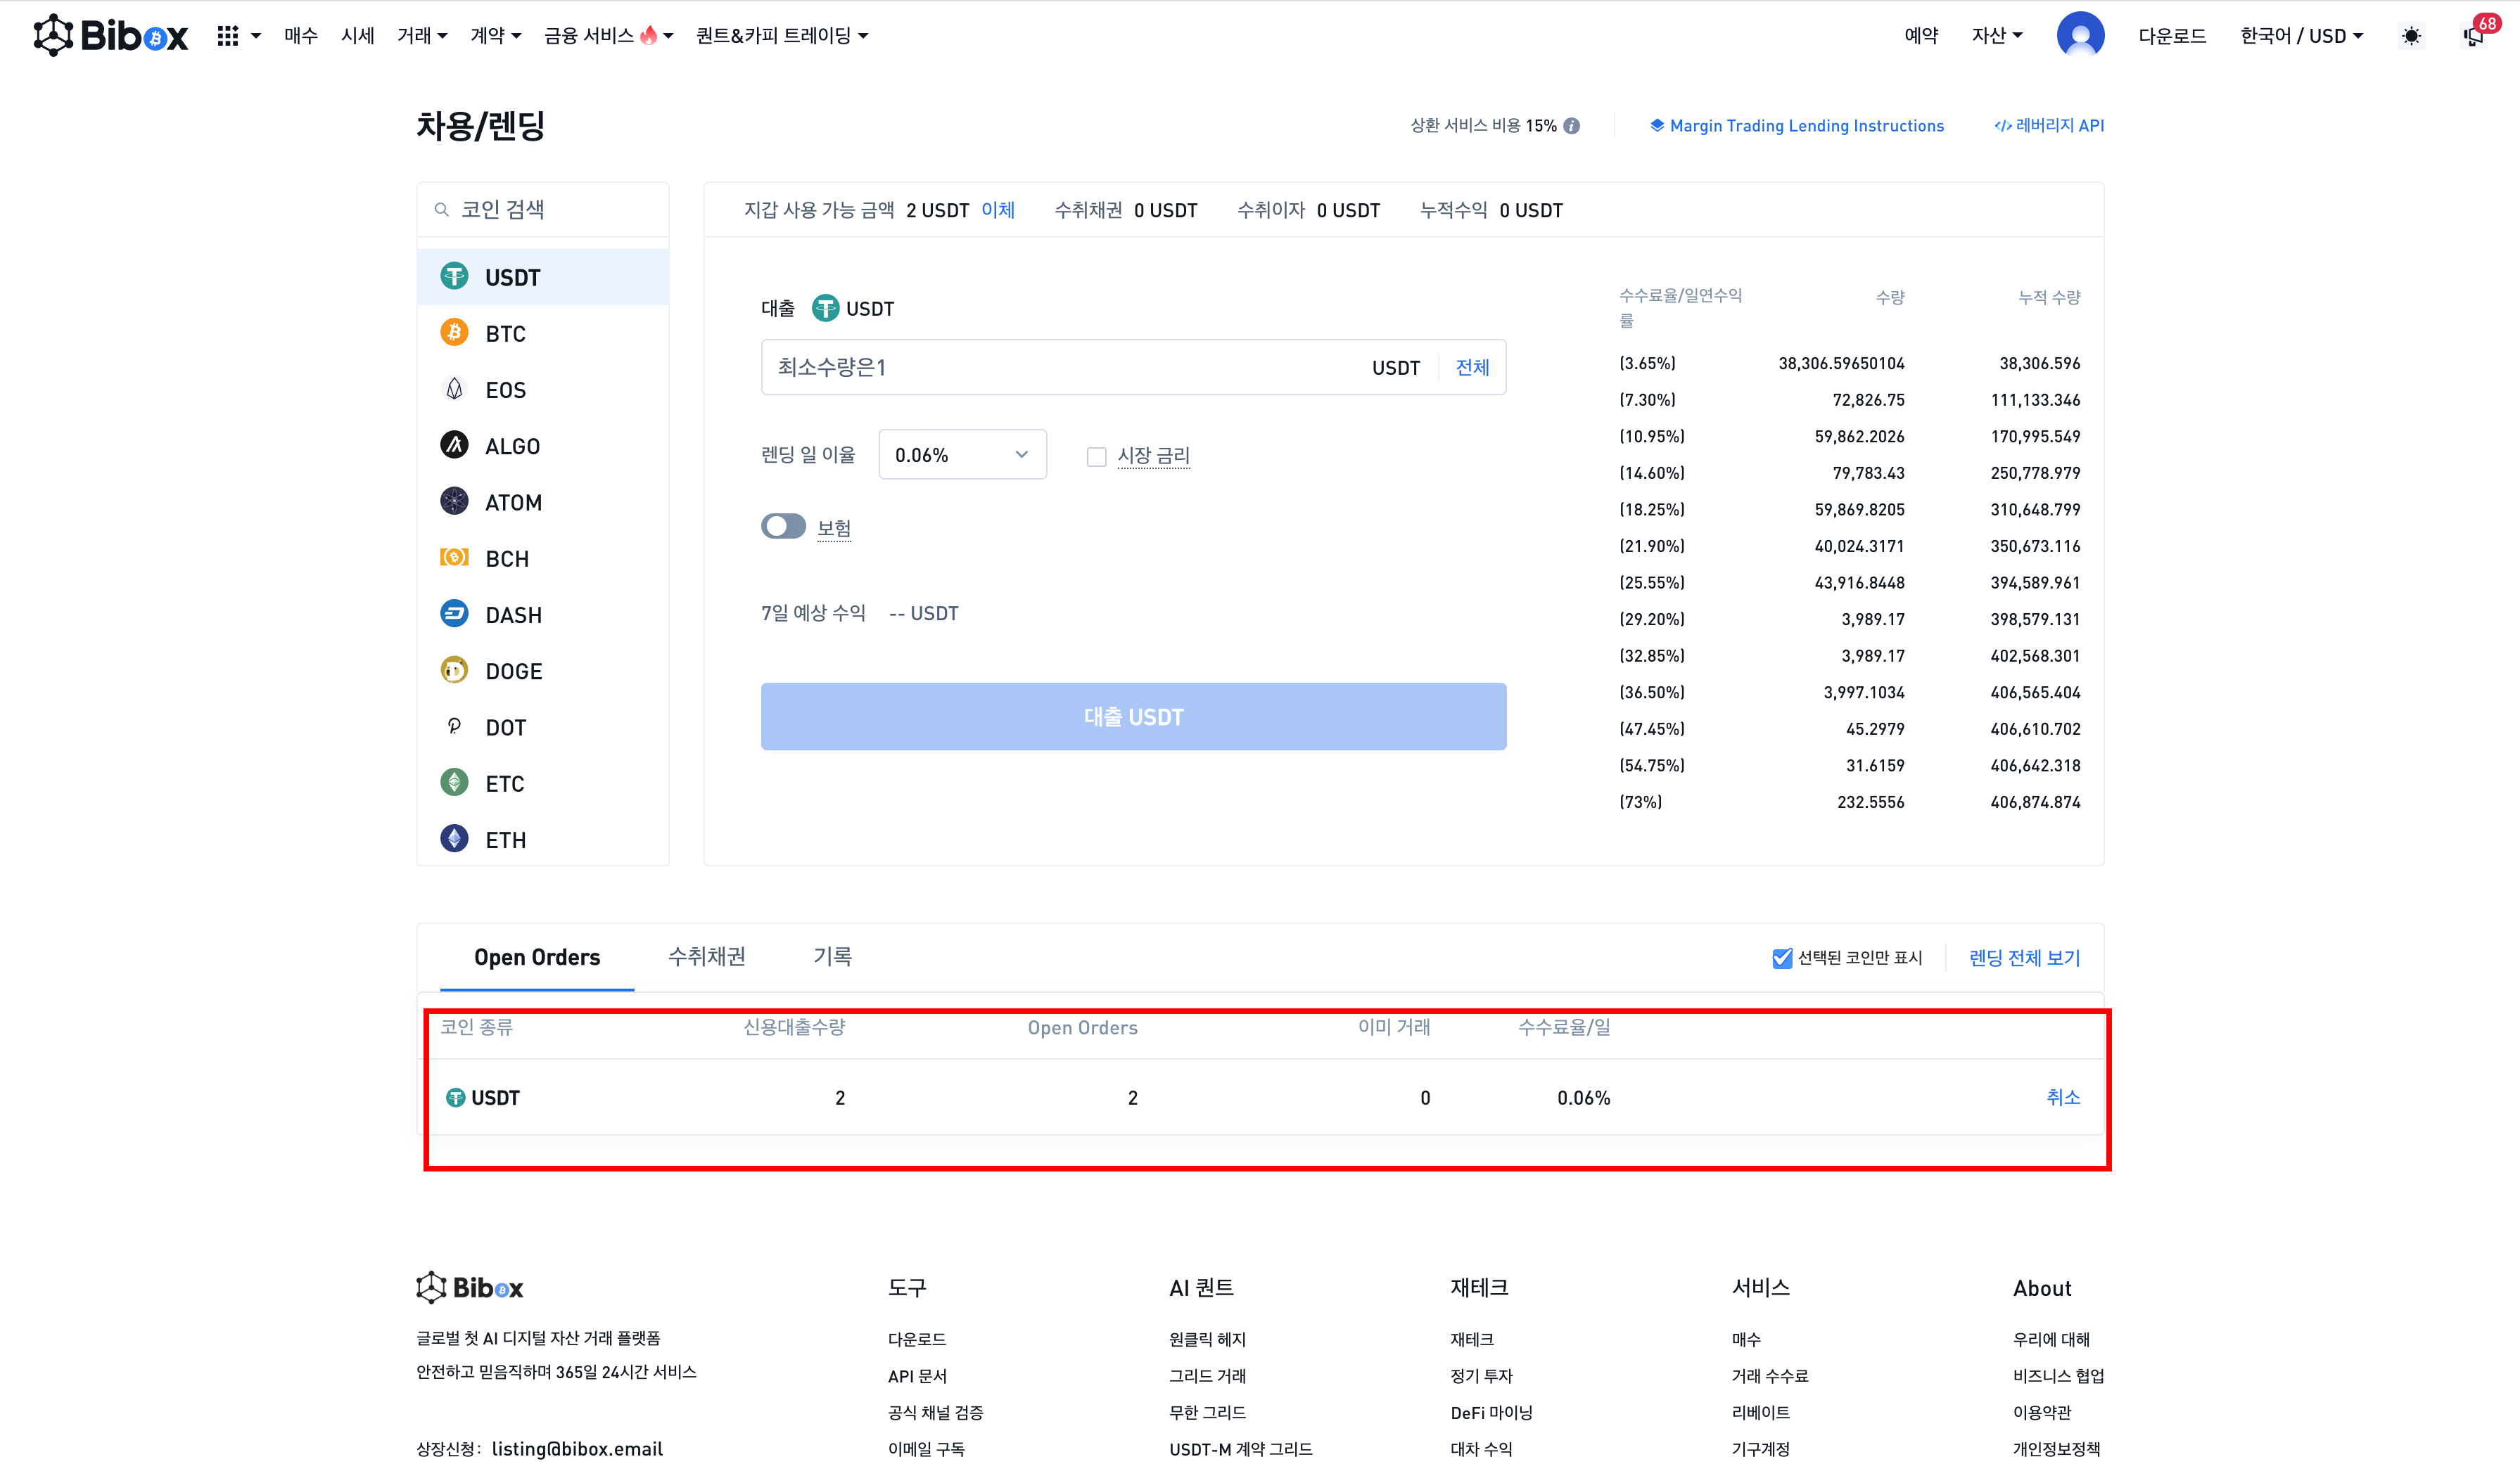Viewport: 2520px width, 1464px height.
Task: Click the info icon beside 15% fee
Action: click(1572, 126)
